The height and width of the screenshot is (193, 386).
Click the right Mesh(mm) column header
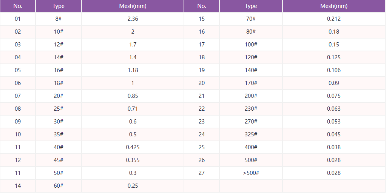(334, 6)
